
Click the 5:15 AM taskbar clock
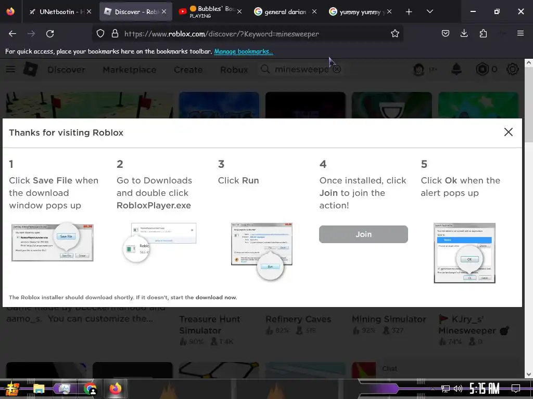coord(485,388)
